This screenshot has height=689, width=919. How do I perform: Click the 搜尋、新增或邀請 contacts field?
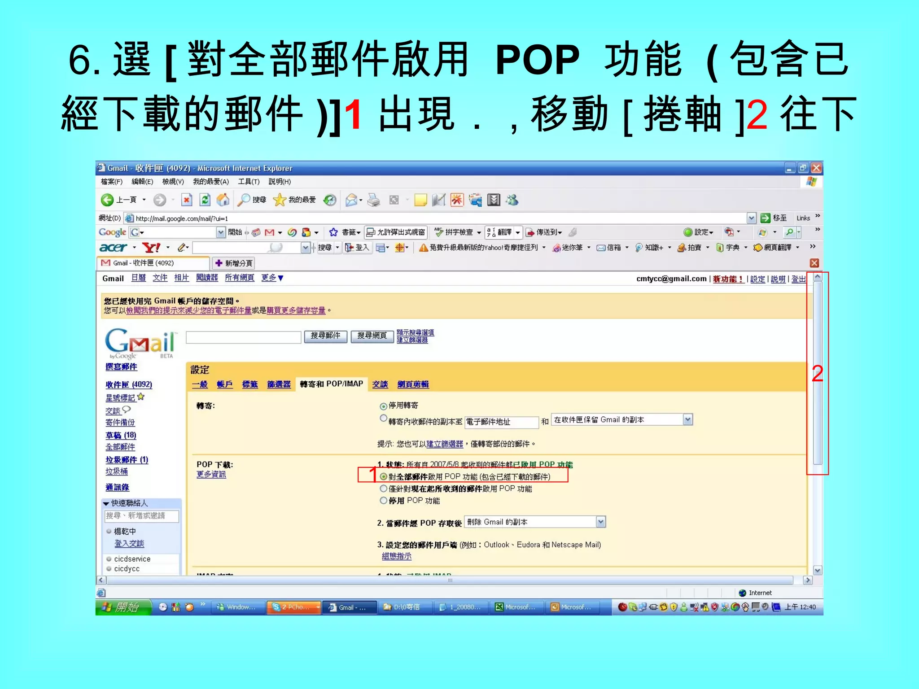(x=141, y=516)
